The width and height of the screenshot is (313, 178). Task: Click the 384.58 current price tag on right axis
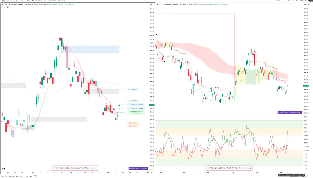pyautogui.click(x=306, y=86)
